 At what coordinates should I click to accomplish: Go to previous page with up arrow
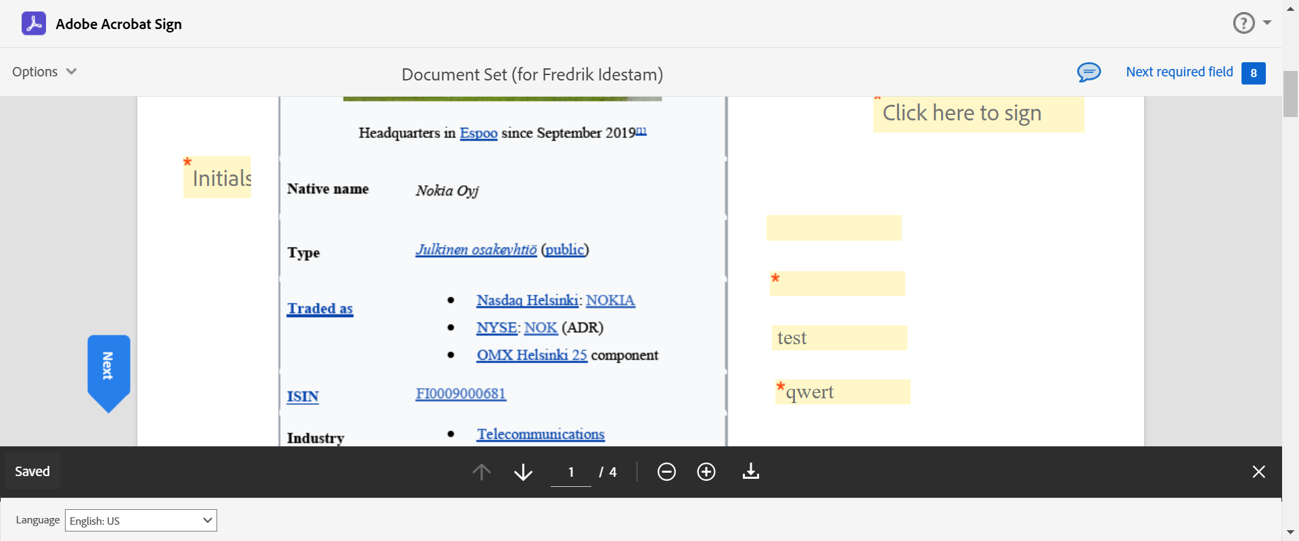tap(482, 471)
